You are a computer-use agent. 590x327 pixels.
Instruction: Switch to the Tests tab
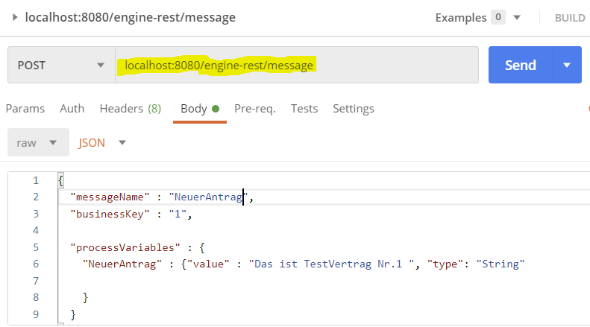coord(304,109)
